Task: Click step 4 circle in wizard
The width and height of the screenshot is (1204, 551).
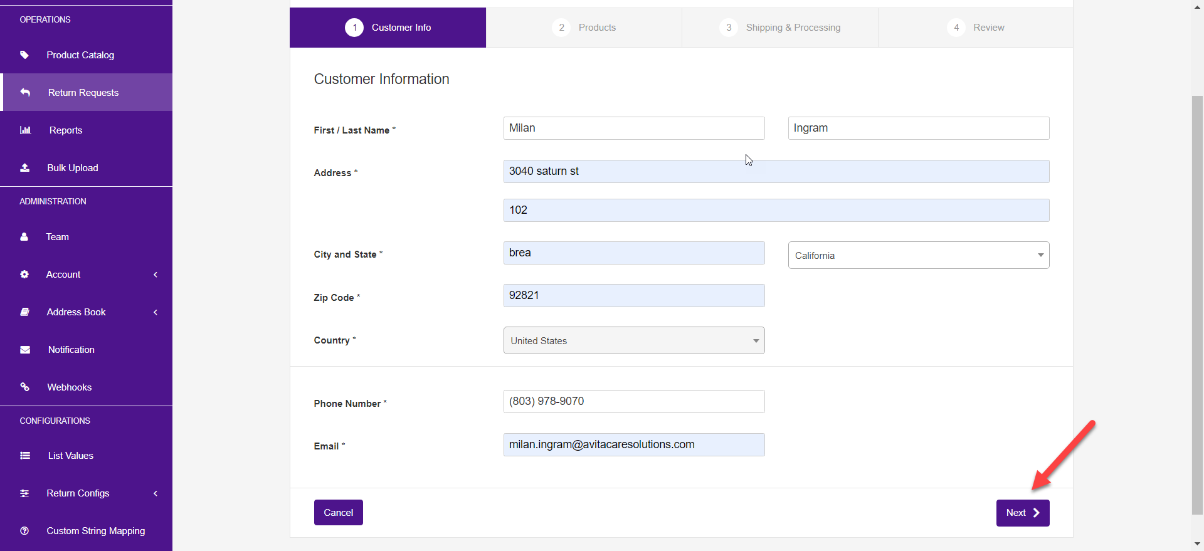Action: tap(956, 28)
